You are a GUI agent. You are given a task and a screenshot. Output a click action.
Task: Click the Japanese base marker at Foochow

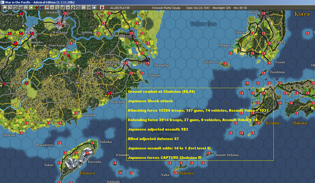click(76, 113)
